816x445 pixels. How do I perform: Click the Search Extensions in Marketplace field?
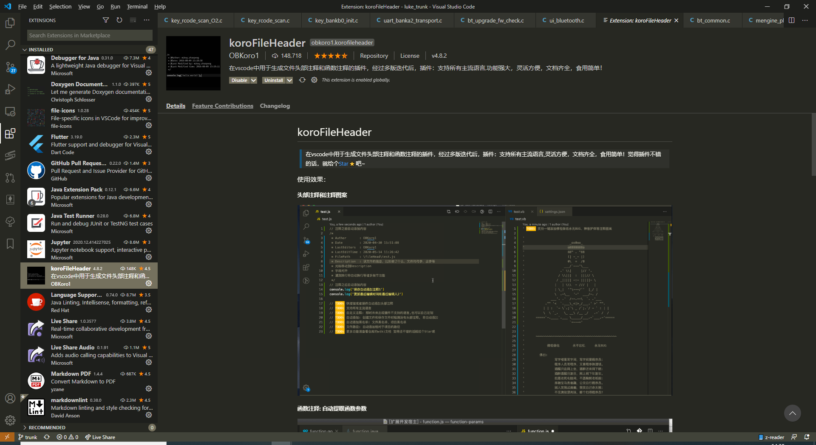[90, 35]
